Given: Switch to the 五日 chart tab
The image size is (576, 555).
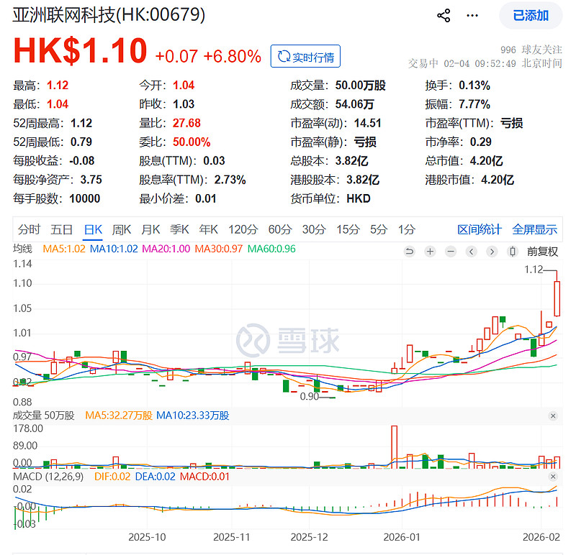Looking at the screenshot, I should 61,229.
